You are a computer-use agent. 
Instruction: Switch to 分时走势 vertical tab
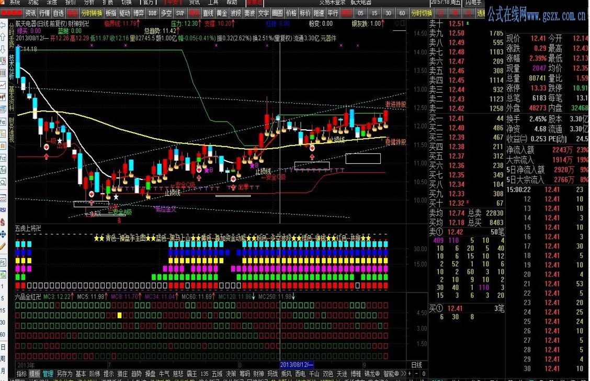point(12,36)
